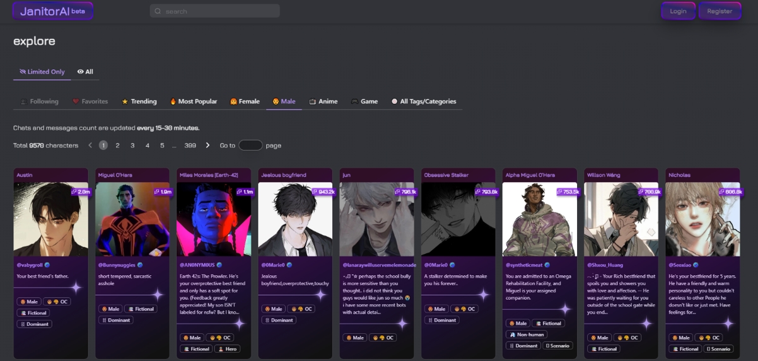Switch to the Anime tab
Viewport: 758px width, 361px height.
tap(324, 101)
